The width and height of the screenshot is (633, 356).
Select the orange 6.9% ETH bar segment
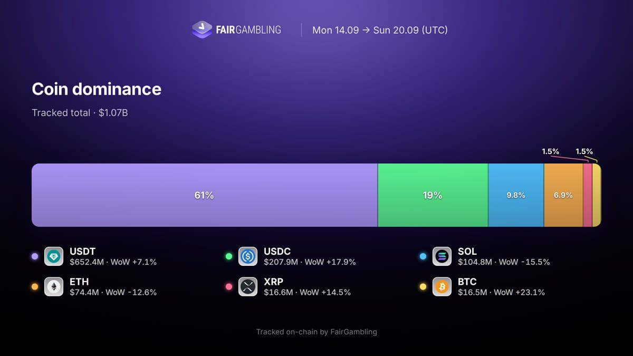coord(563,195)
